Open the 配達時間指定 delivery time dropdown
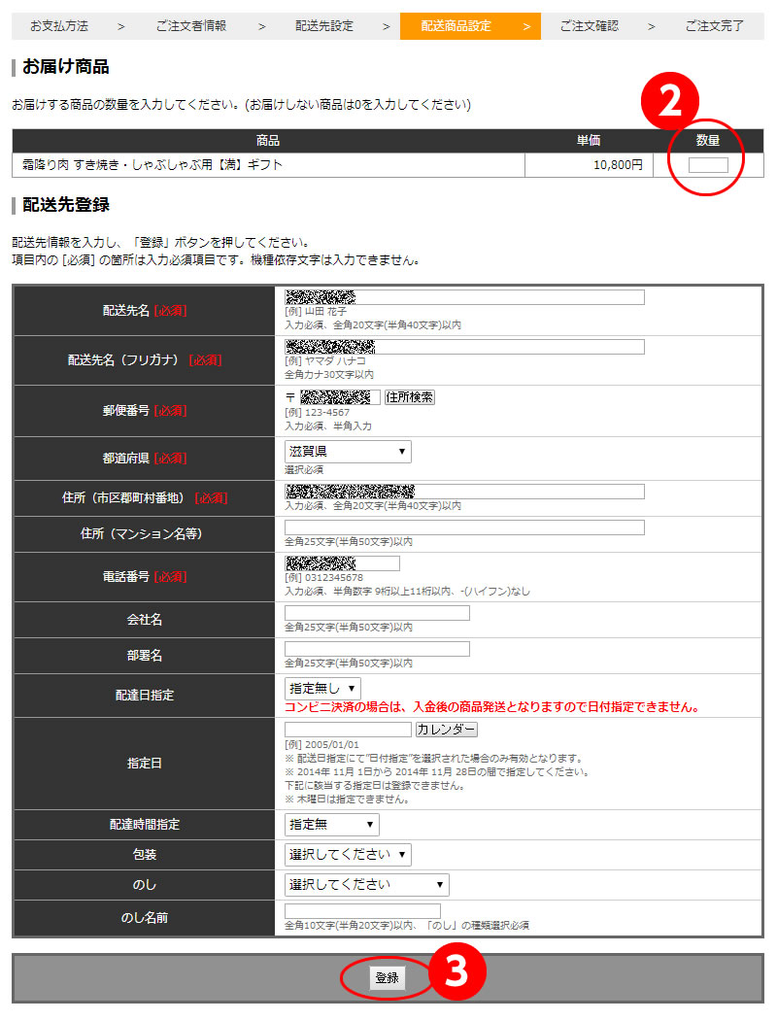This screenshot has width=777, height=1021. pos(332,825)
